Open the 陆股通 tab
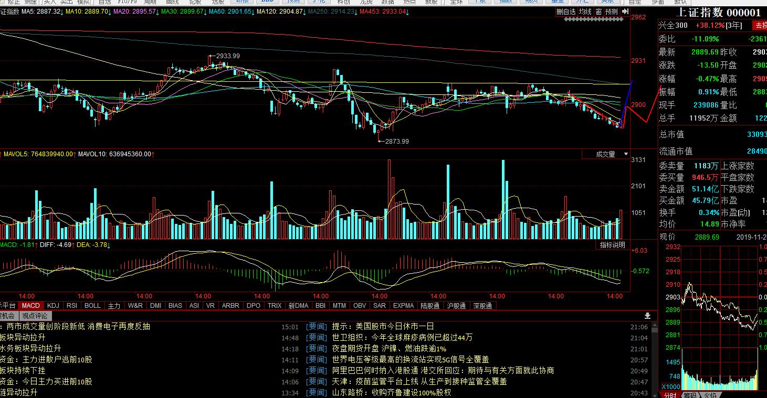This screenshot has height=398, width=767. coord(430,306)
